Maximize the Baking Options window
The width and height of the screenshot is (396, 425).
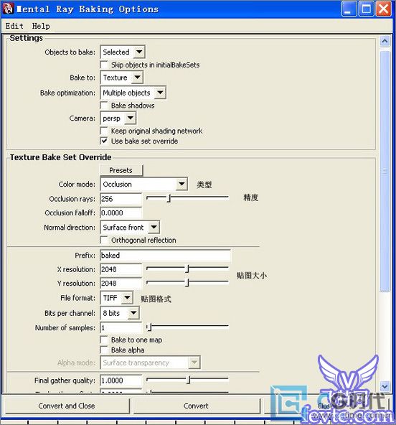point(366,9)
